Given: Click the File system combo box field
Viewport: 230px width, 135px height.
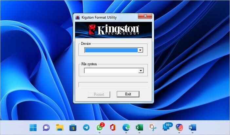Looking at the screenshot, I should (x=111, y=70).
